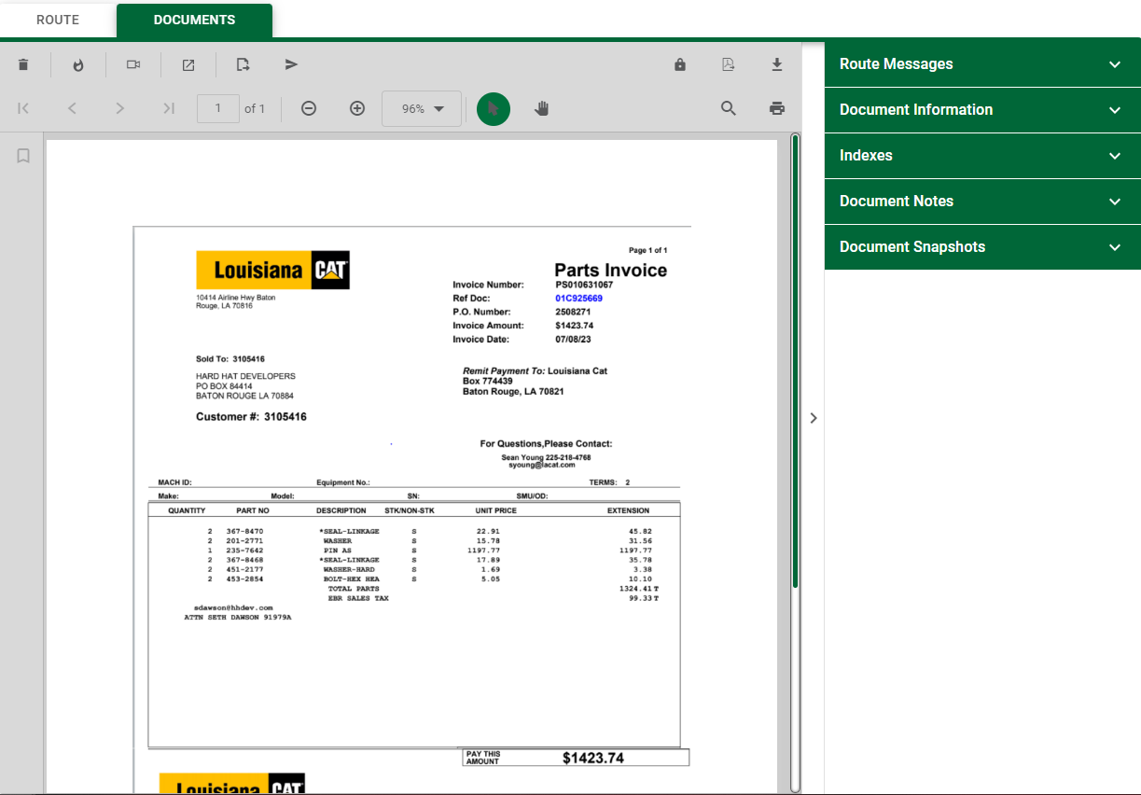Go to the previous page
Viewport: 1141px width, 795px height.
point(72,108)
